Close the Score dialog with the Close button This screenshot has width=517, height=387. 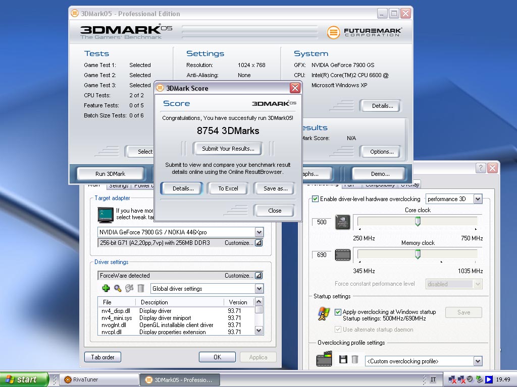click(275, 211)
